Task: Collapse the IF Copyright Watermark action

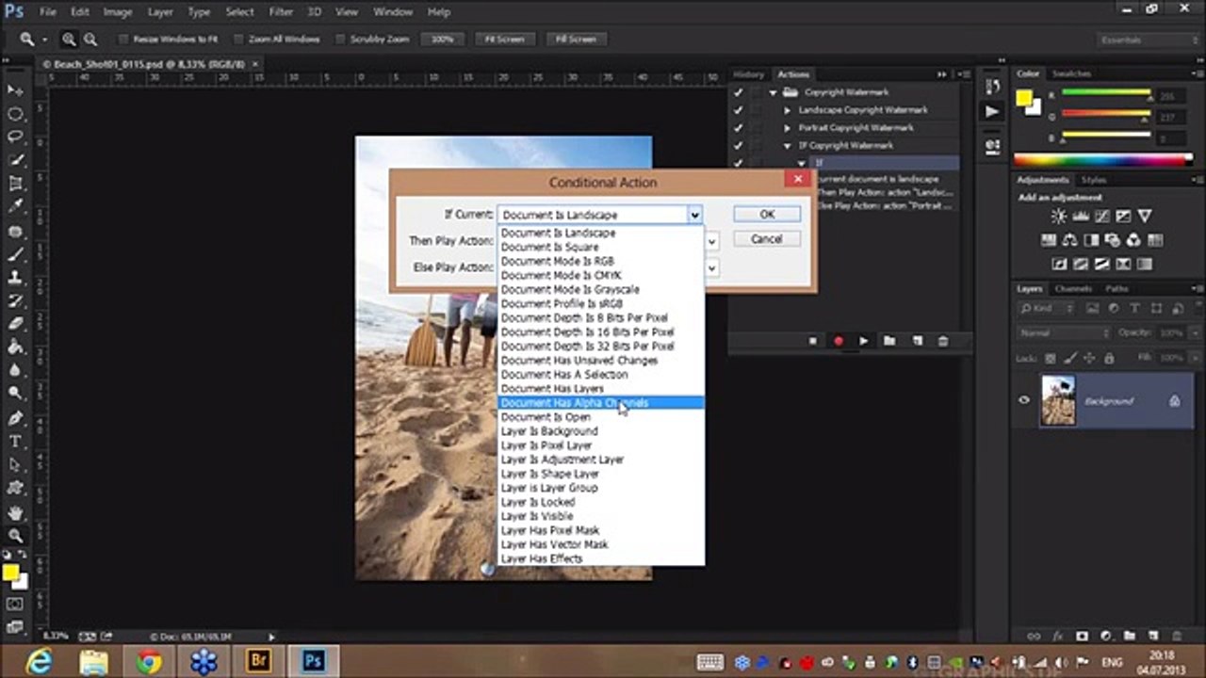Action: [x=789, y=146]
